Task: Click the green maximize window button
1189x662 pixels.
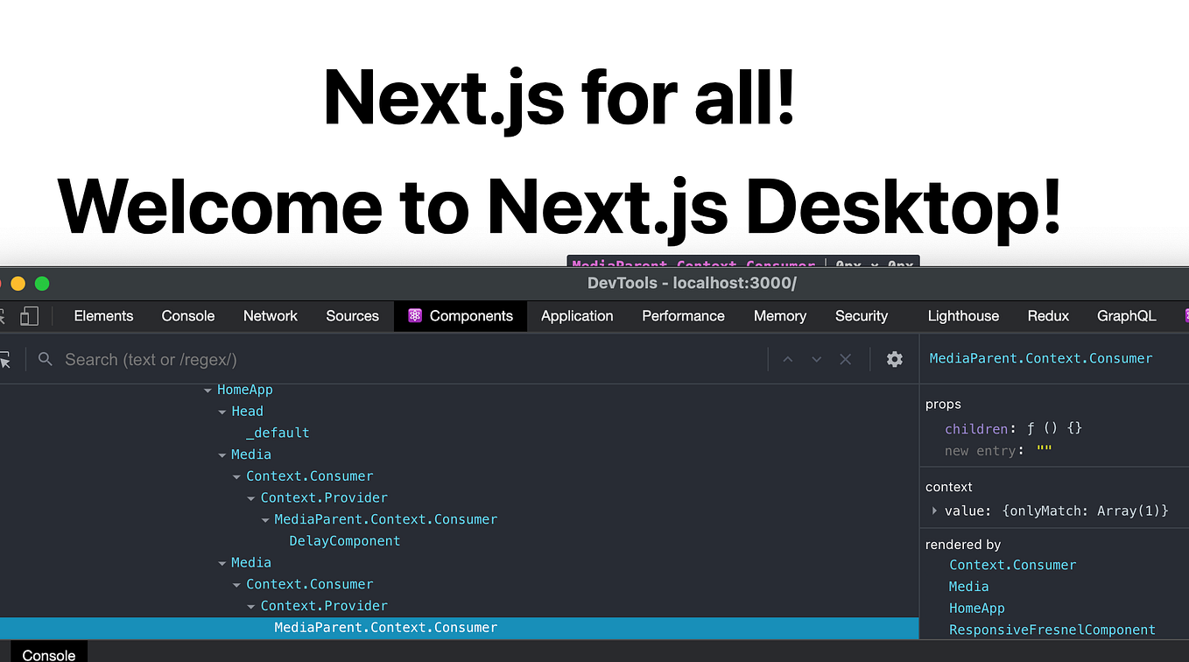Action: click(x=42, y=284)
